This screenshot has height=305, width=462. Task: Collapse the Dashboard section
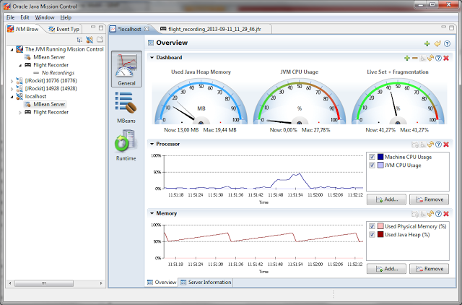point(152,57)
